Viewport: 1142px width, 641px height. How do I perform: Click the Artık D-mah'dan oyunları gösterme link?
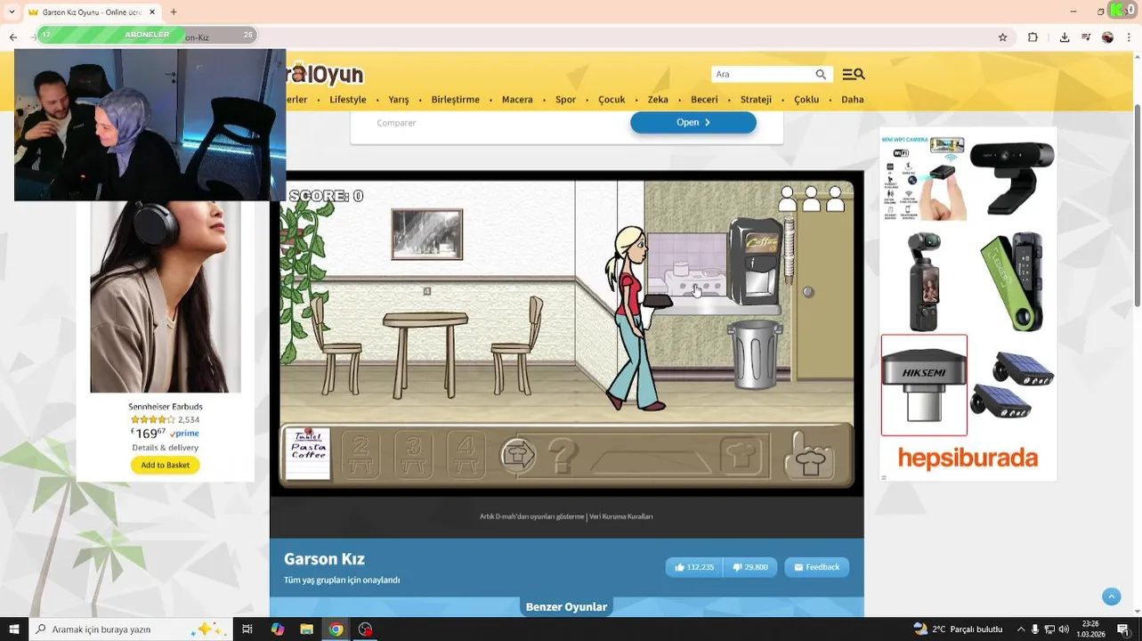(531, 516)
